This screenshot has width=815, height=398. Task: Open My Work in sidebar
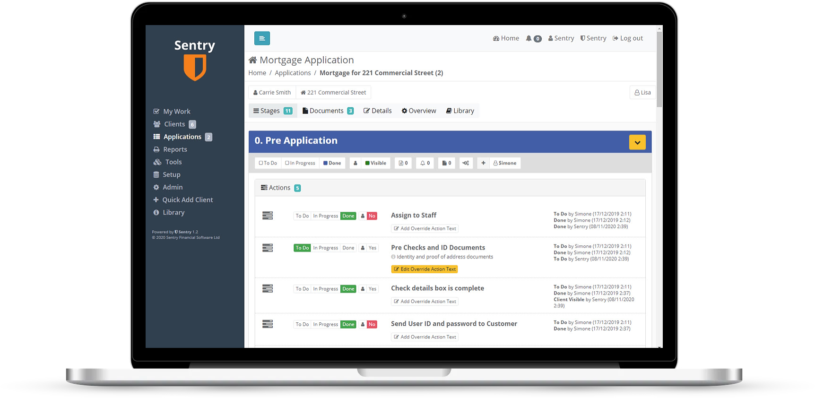[172, 112]
